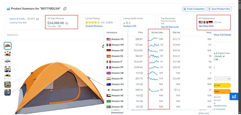
Task: Click the Amazon JP sales sparkline chart
Action: 154,90
